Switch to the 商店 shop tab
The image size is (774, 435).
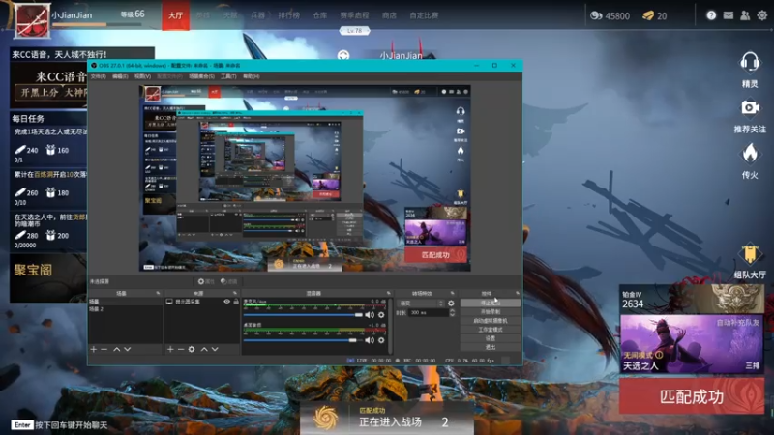[389, 15]
